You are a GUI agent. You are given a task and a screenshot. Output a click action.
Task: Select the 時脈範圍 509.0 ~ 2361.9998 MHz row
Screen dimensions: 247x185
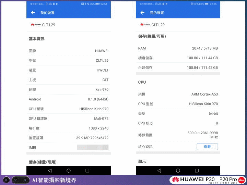(x=178, y=135)
